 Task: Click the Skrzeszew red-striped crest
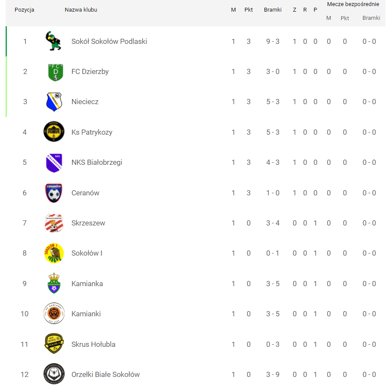click(x=54, y=223)
